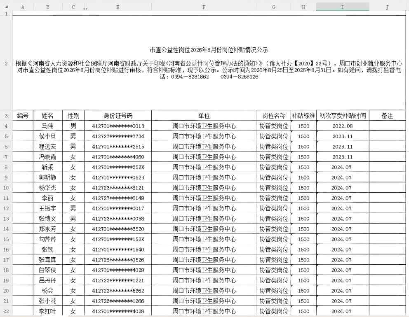Image resolution: width=409 pixels, height=317 pixels.
Task: Click empty 备注 cell in 马伟's row
Action: (387, 126)
